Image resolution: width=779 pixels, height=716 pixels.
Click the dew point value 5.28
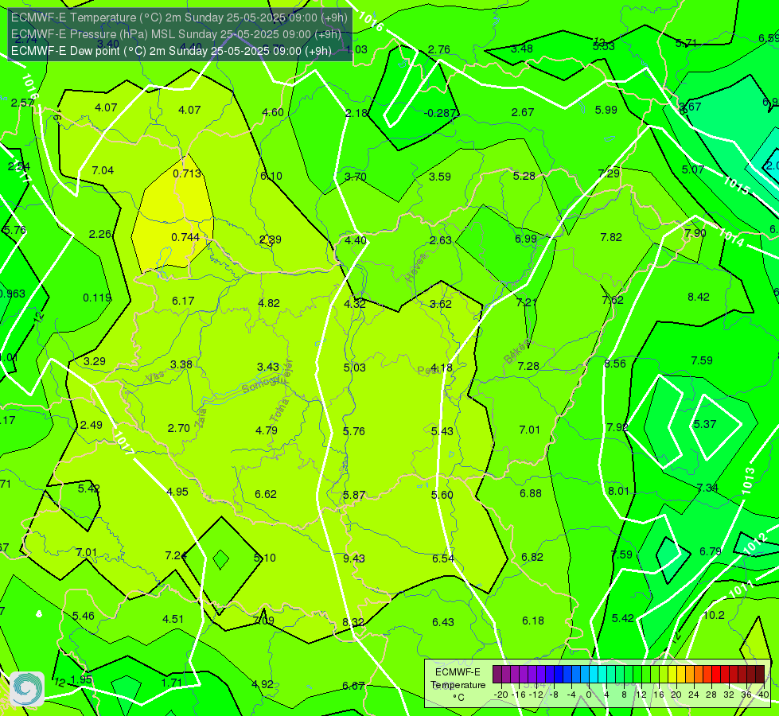524,176
